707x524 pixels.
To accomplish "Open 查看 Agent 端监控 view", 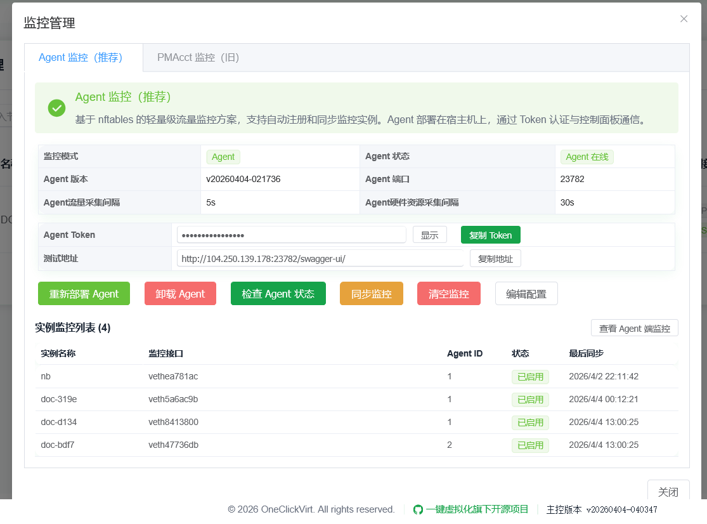I will pyautogui.click(x=634, y=328).
